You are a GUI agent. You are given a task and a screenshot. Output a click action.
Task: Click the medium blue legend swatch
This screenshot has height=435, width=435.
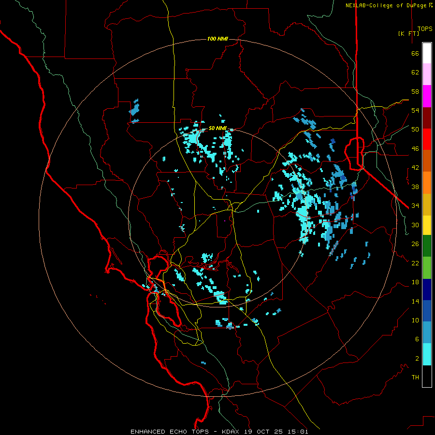pos(427,311)
